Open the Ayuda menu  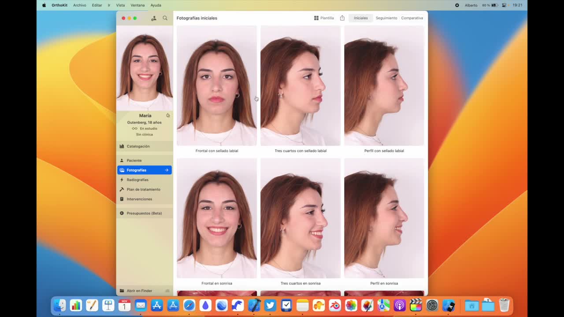(156, 5)
